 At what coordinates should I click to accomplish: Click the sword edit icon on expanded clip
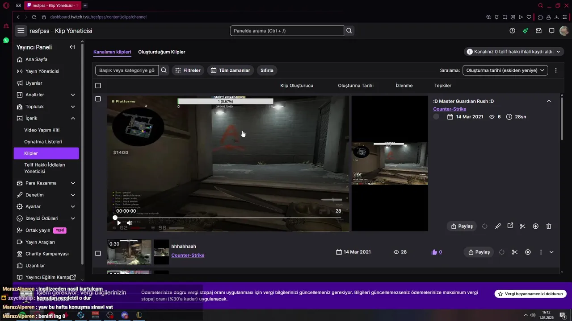pyautogui.click(x=498, y=226)
